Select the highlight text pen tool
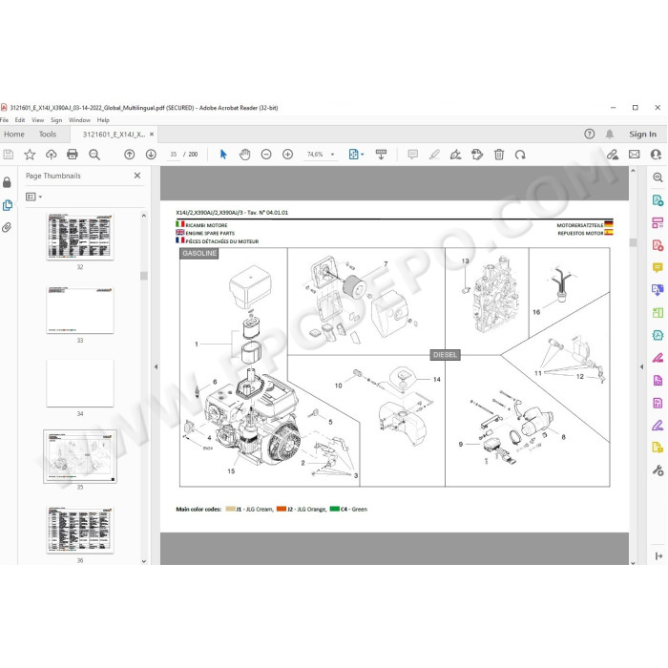The width and height of the screenshot is (668, 668). click(434, 155)
